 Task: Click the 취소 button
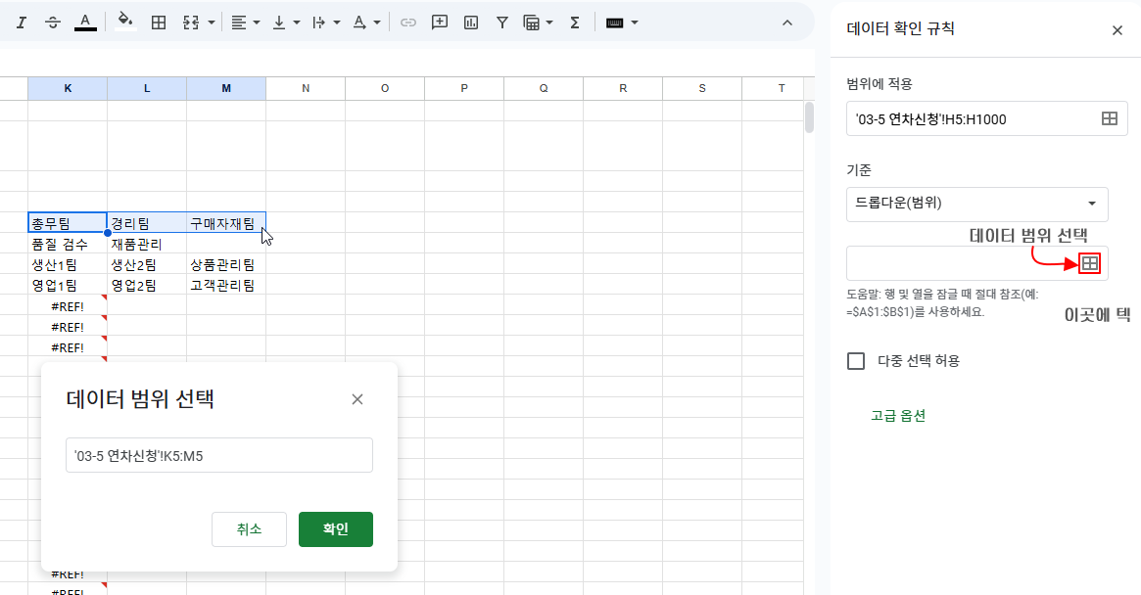[x=249, y=529]
